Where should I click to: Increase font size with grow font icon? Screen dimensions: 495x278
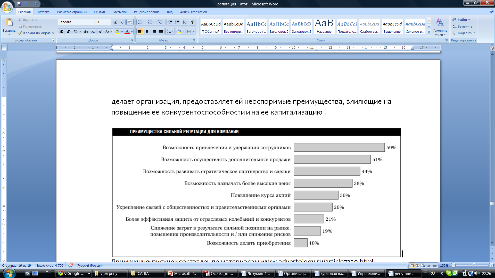[115, 22]
